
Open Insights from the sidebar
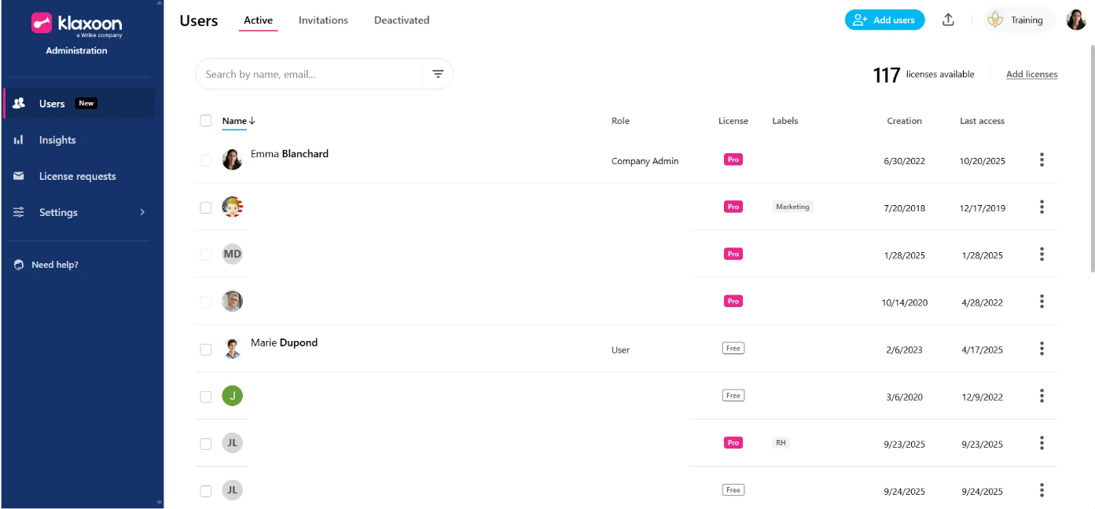coord(57,140)
